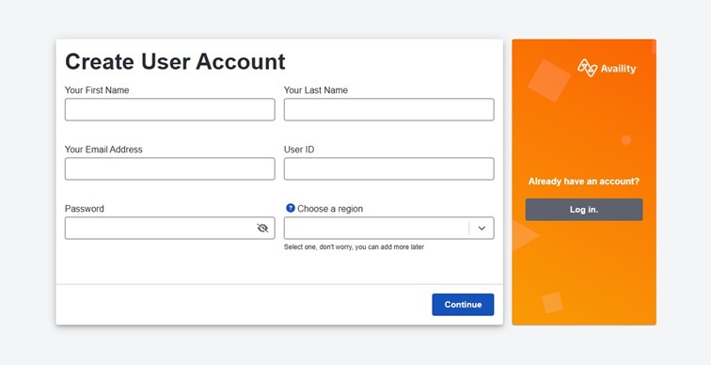
Task: Click the "Already have an account?" text
Action: [x=584, y=182]
